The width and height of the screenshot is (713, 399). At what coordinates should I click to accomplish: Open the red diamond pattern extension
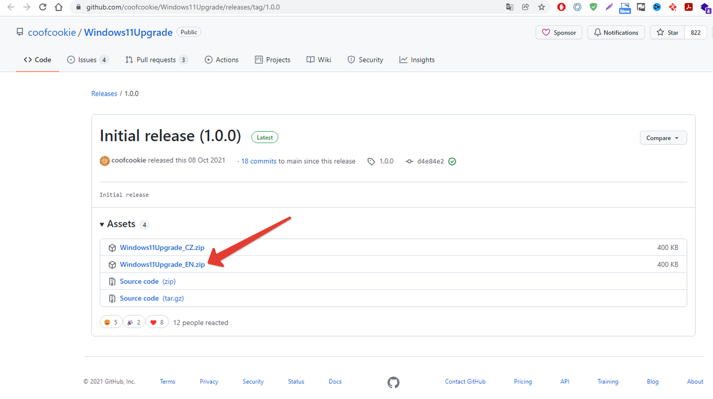[673, 8]
